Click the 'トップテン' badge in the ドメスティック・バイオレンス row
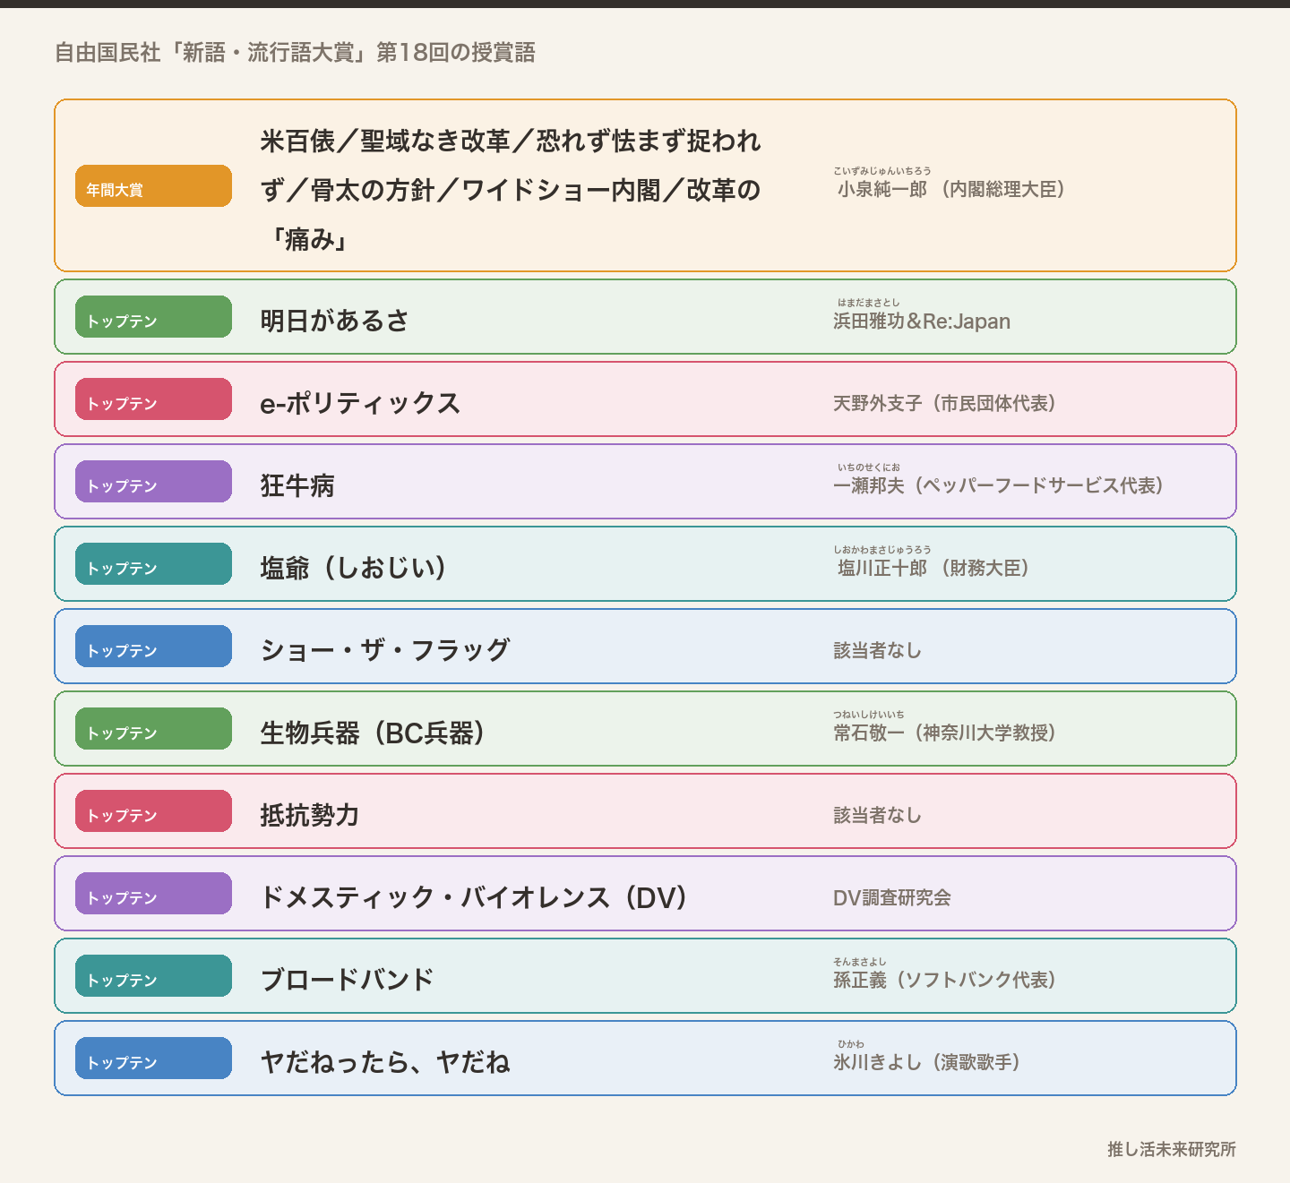 coord(153,893)
